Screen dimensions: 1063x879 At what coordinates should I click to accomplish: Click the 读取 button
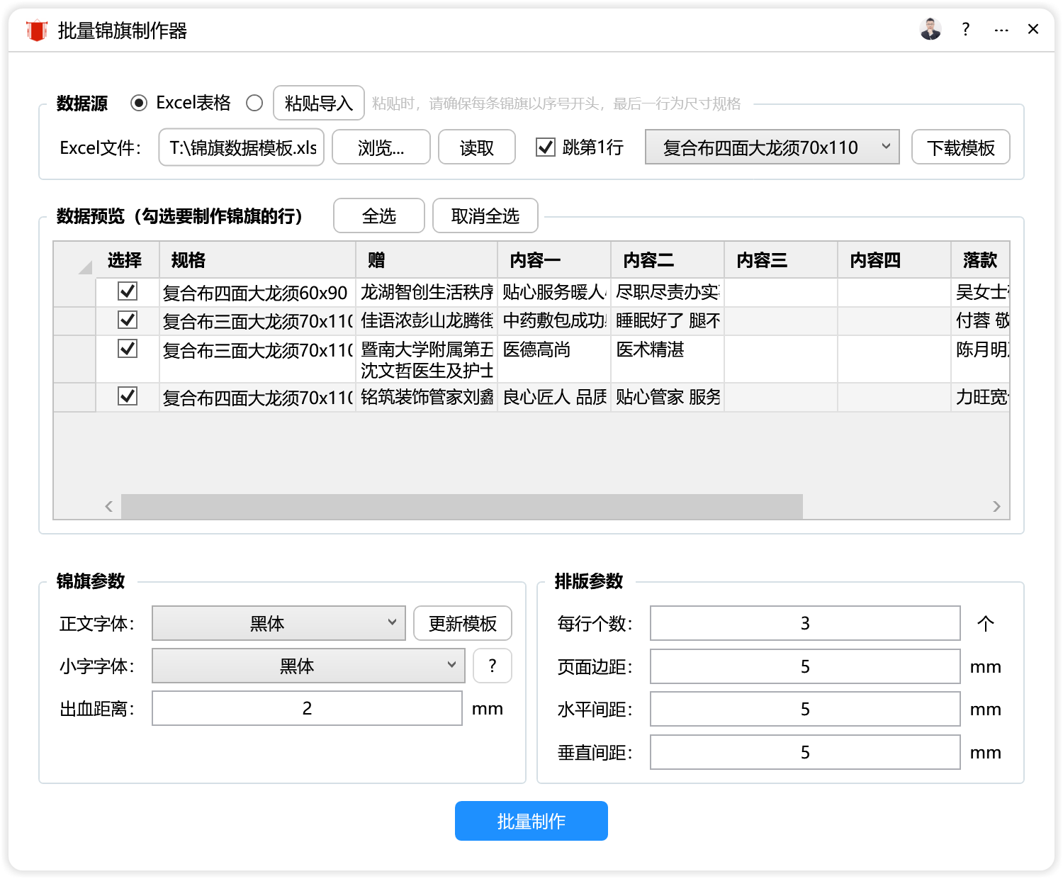coord(477,147)
